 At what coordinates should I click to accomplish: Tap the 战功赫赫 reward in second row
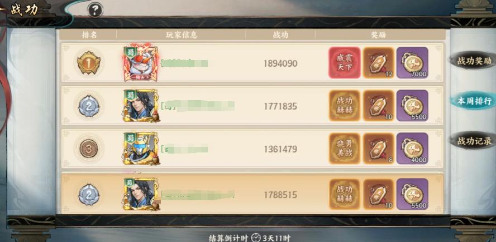click(x=345, y=106)
